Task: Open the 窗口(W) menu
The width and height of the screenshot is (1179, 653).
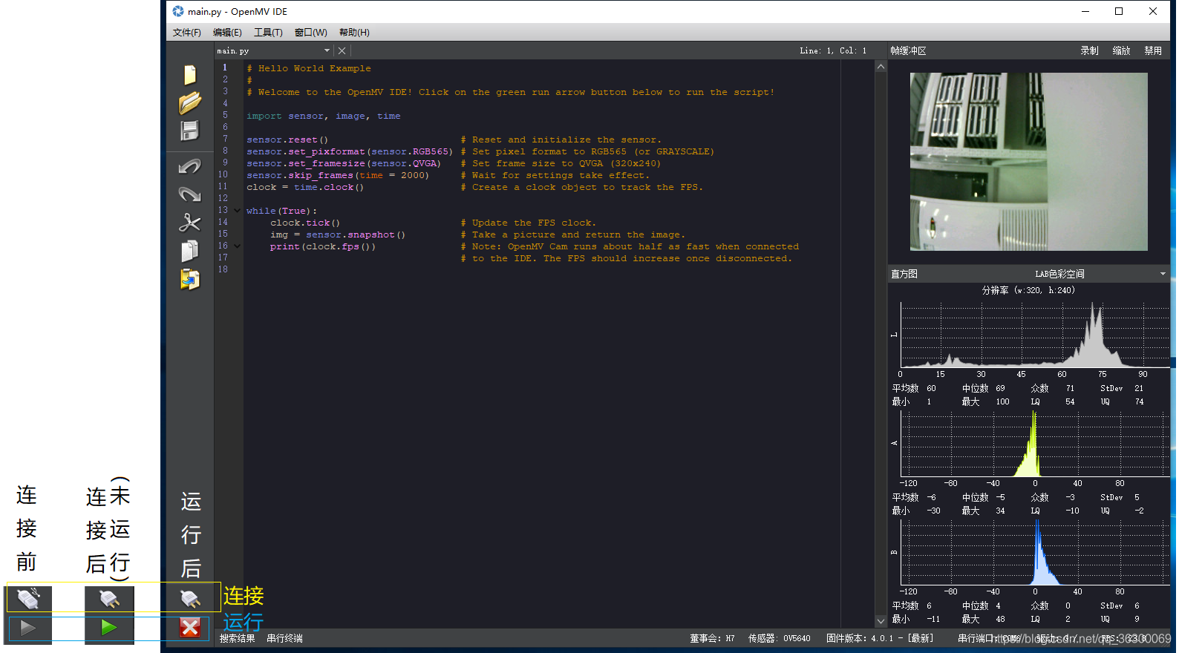Action: (310, 33)
